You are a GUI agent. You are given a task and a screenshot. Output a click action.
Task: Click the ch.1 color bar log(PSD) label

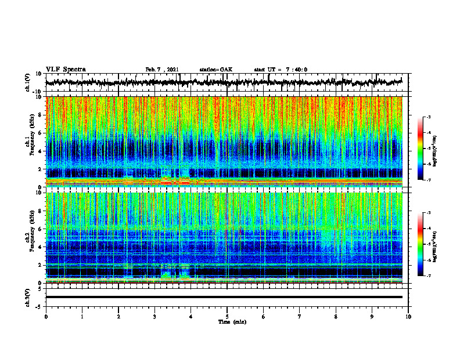[x=434, y=151]
